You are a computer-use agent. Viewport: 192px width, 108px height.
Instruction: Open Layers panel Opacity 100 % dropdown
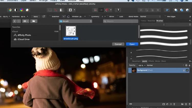(145, 65)
